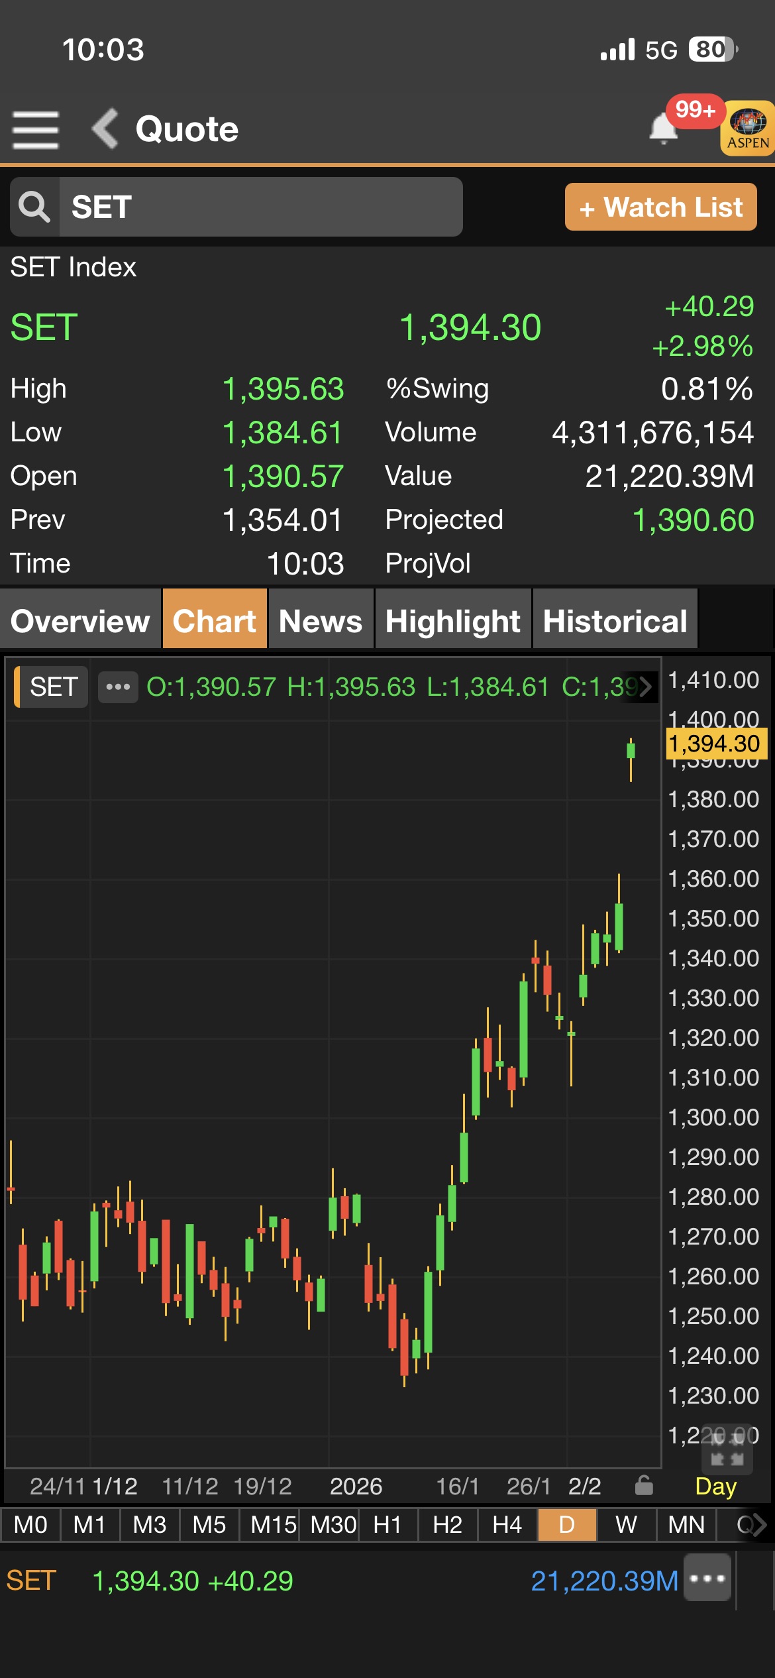Show more timeframes with right arrow
The height and width of the screenshot is (1678, 775).
click(758, 1525)
